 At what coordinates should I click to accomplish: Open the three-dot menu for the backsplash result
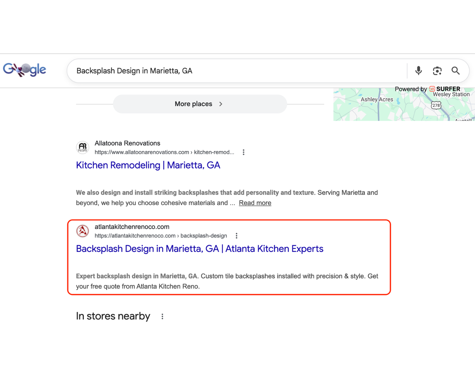pyautogui.click(x=237, y=236)
